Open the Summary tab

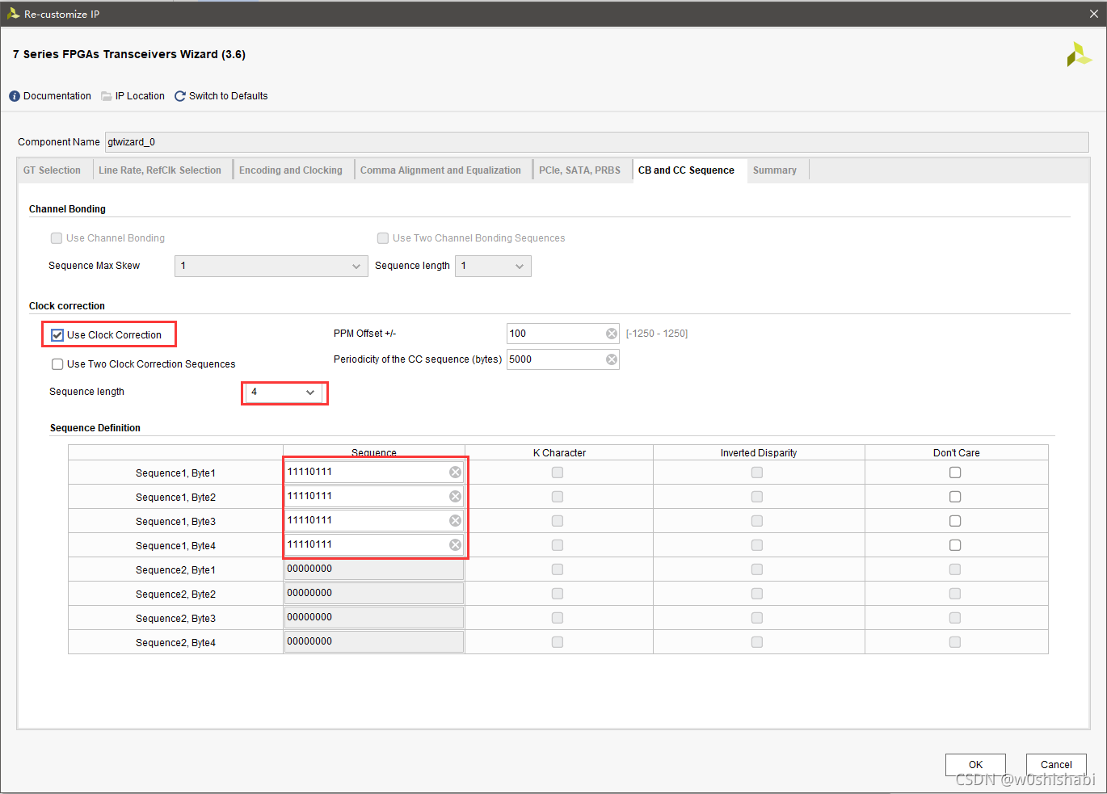[x=775, y=170]
